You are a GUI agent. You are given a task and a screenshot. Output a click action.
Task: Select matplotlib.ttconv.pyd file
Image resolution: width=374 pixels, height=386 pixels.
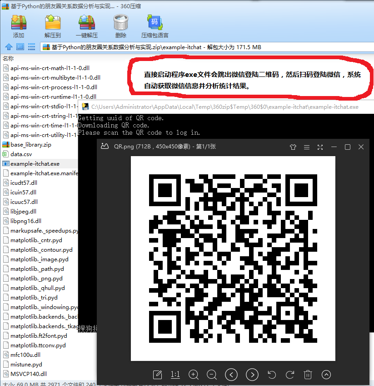coord(38,345)
